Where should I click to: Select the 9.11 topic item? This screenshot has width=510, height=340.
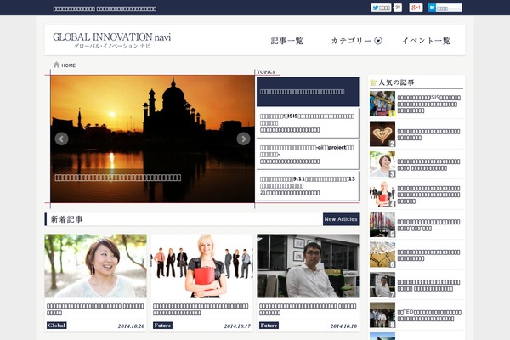(x=308, y=186)
